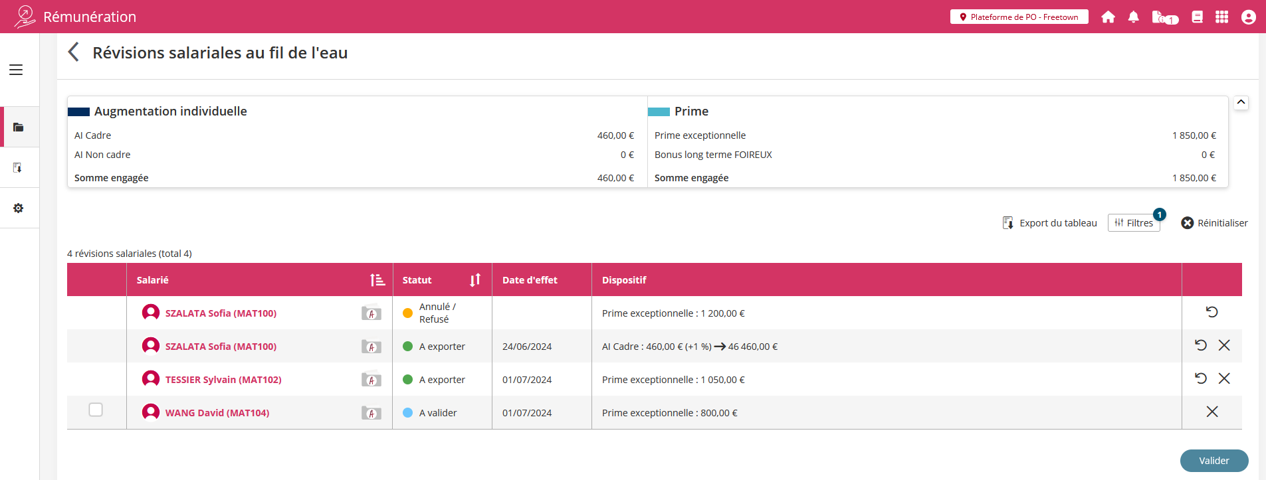Open TESSIER Sylvain (MAT102) profile link

(223, 380)
